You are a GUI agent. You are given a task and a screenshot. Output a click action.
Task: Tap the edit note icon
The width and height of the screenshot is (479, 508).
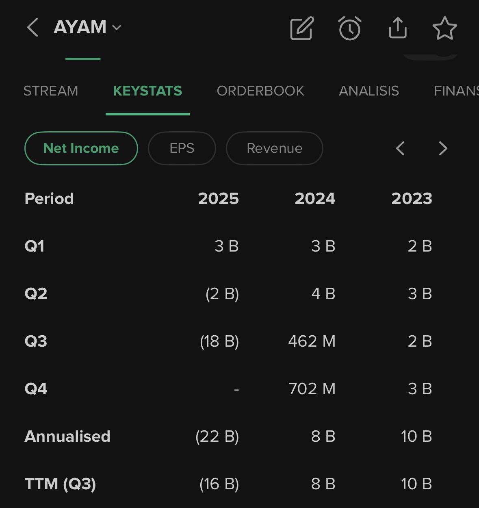coord(301,28)
